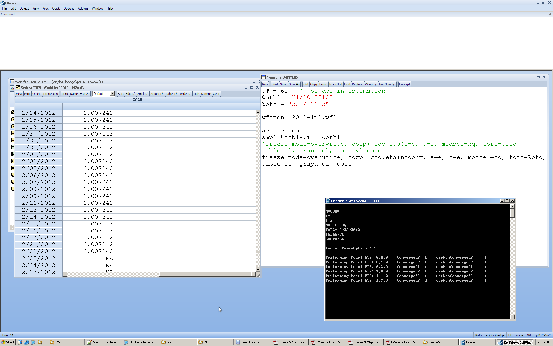
Task: Switch to Untitled - Notepad taskbar item
Action: pyautogui.click(x=142, y=342)
